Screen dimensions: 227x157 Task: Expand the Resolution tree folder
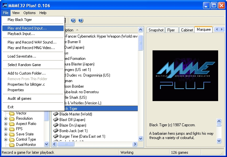click(6, 118)
